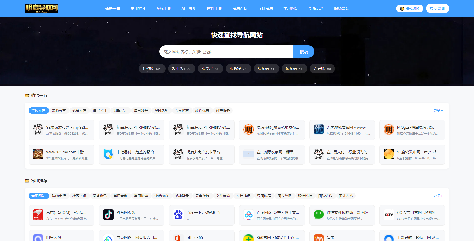
Task: Click the hot tag 3. 学习 (83)
Action: pos(210,69)
